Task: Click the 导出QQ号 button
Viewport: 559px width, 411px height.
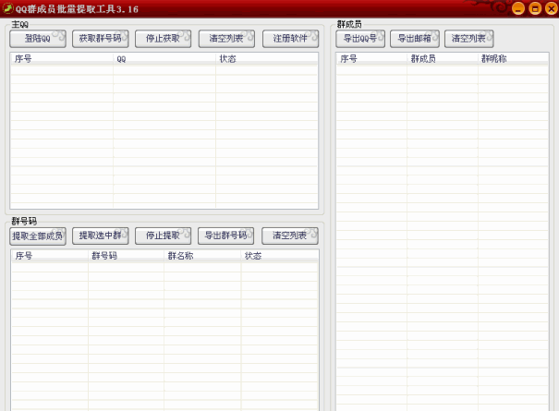Action: tap(359, 39)
